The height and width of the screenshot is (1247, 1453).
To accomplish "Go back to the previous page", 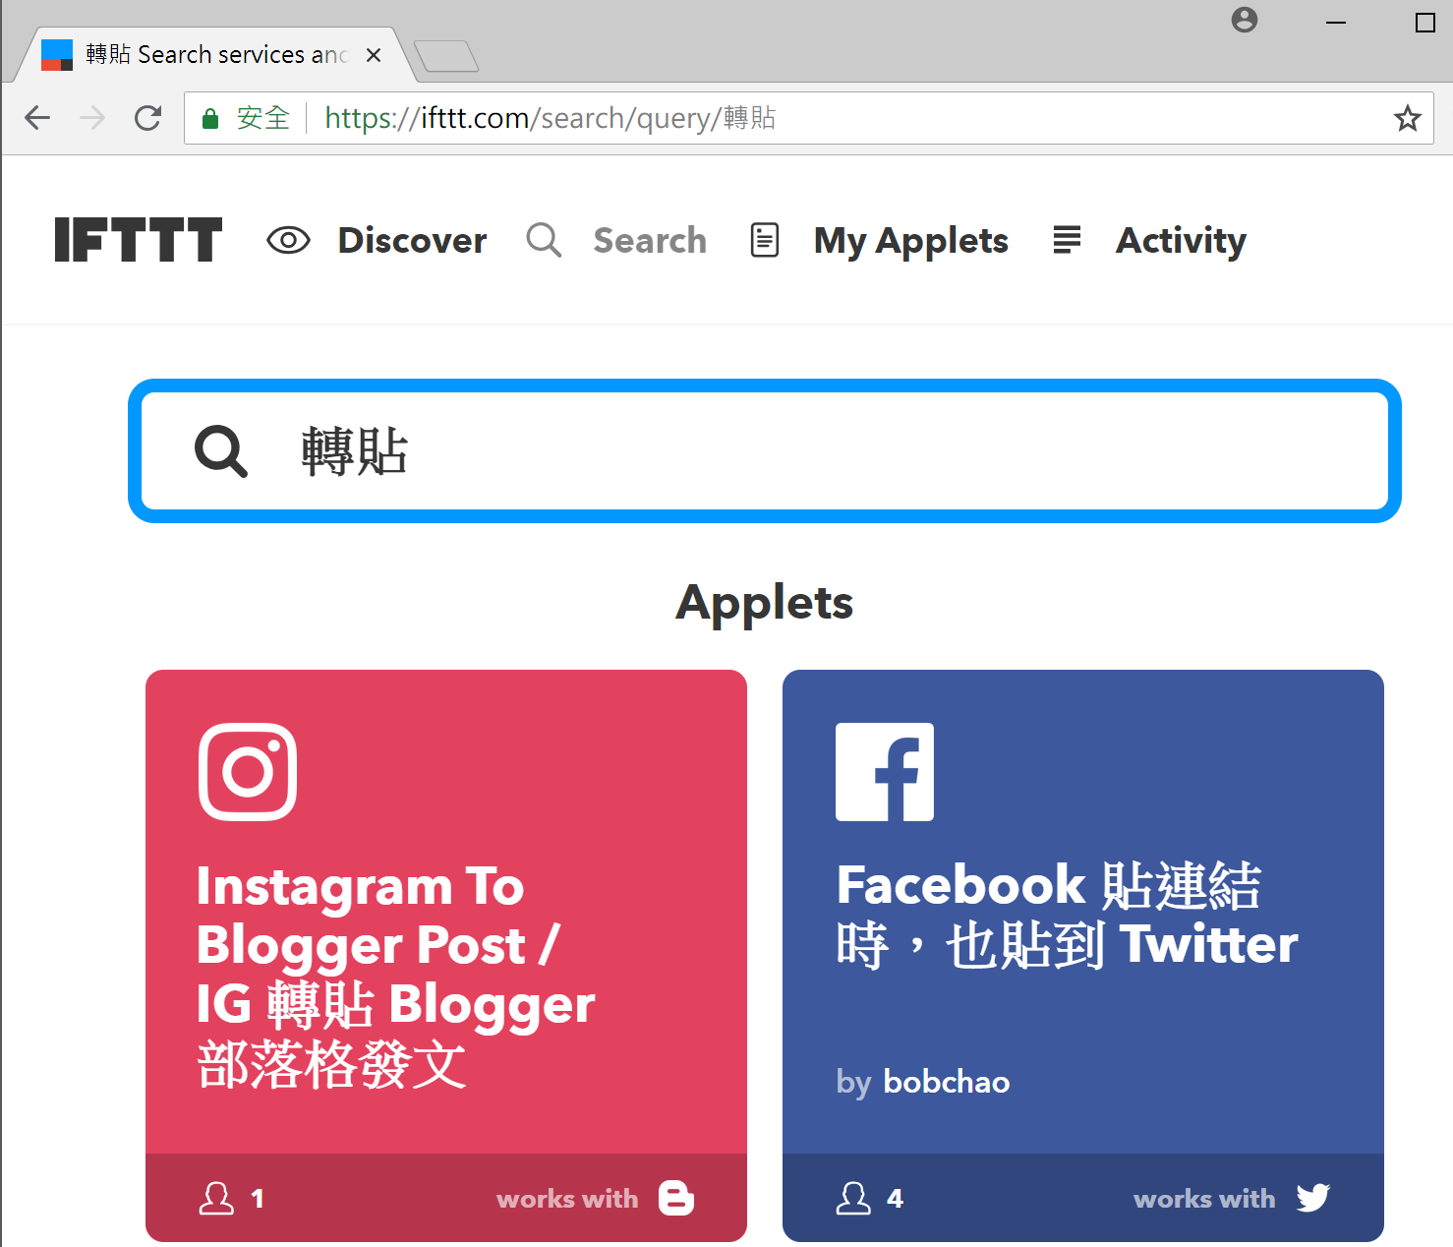I will point(37,118).
